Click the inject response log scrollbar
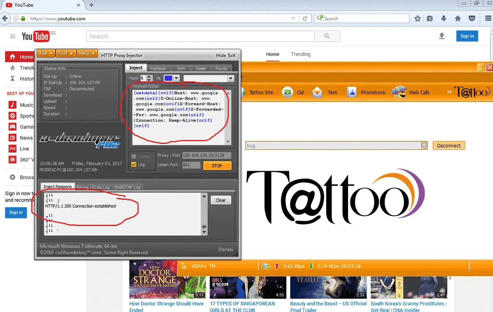The image size is (493, 312). point(204,214)
